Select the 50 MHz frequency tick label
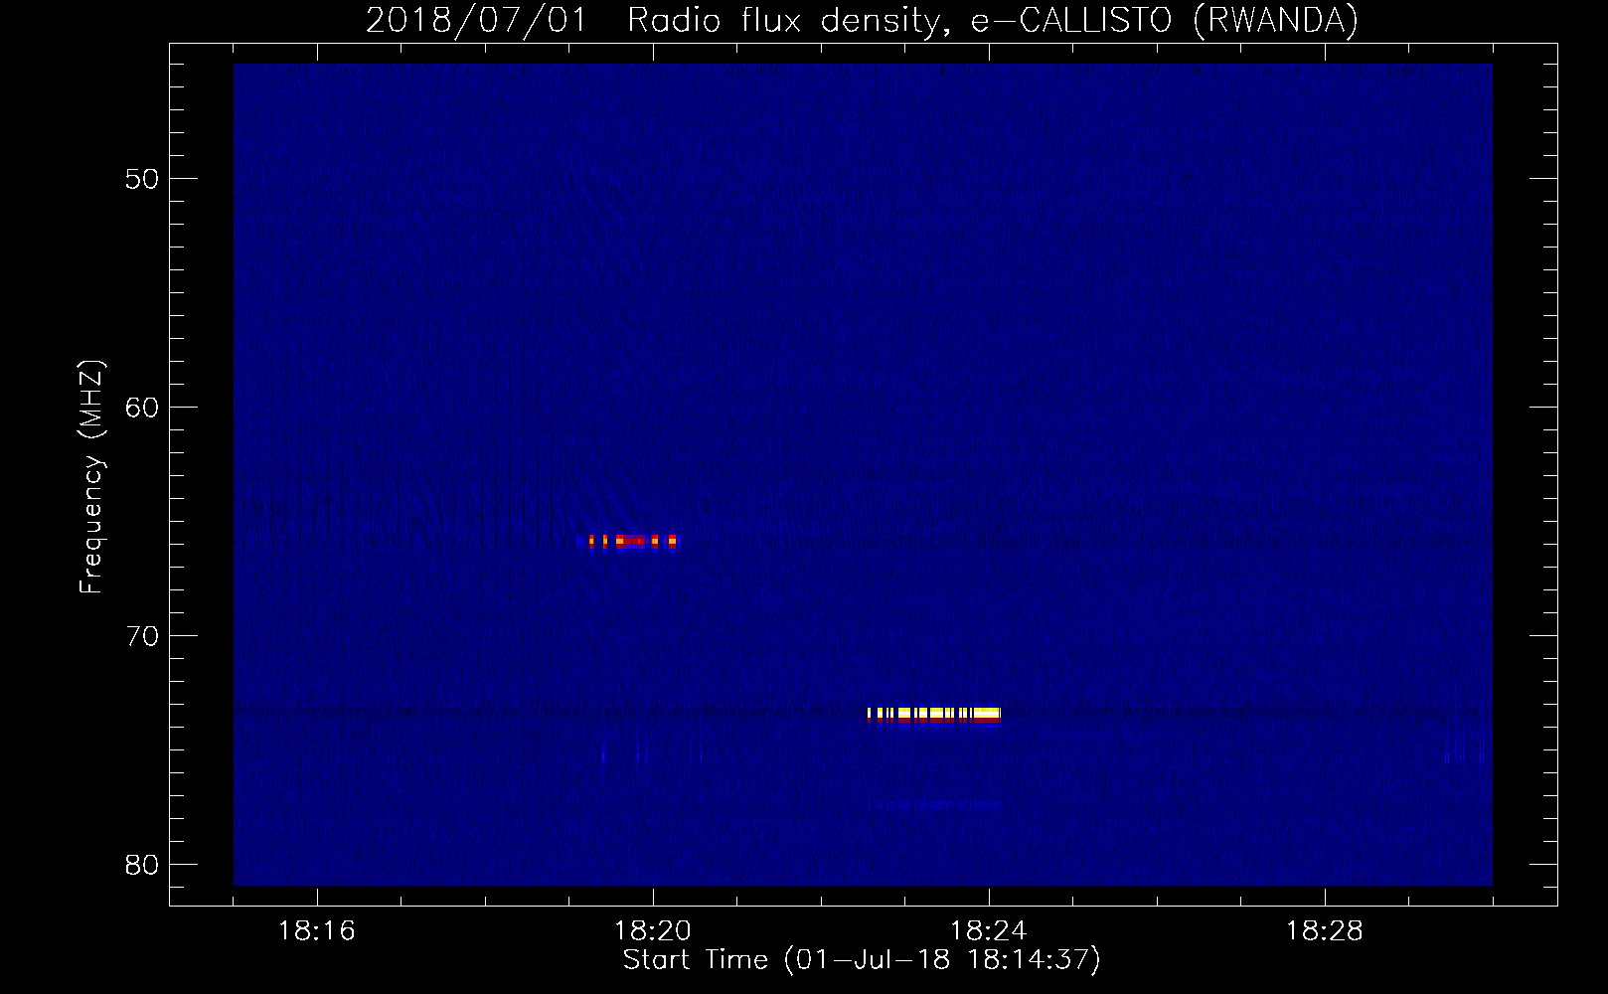Viewport: 1608px width, 994px height. click(142, 179)
